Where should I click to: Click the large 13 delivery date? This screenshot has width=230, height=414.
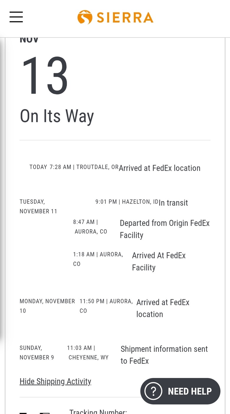click(x=45, y=76)
